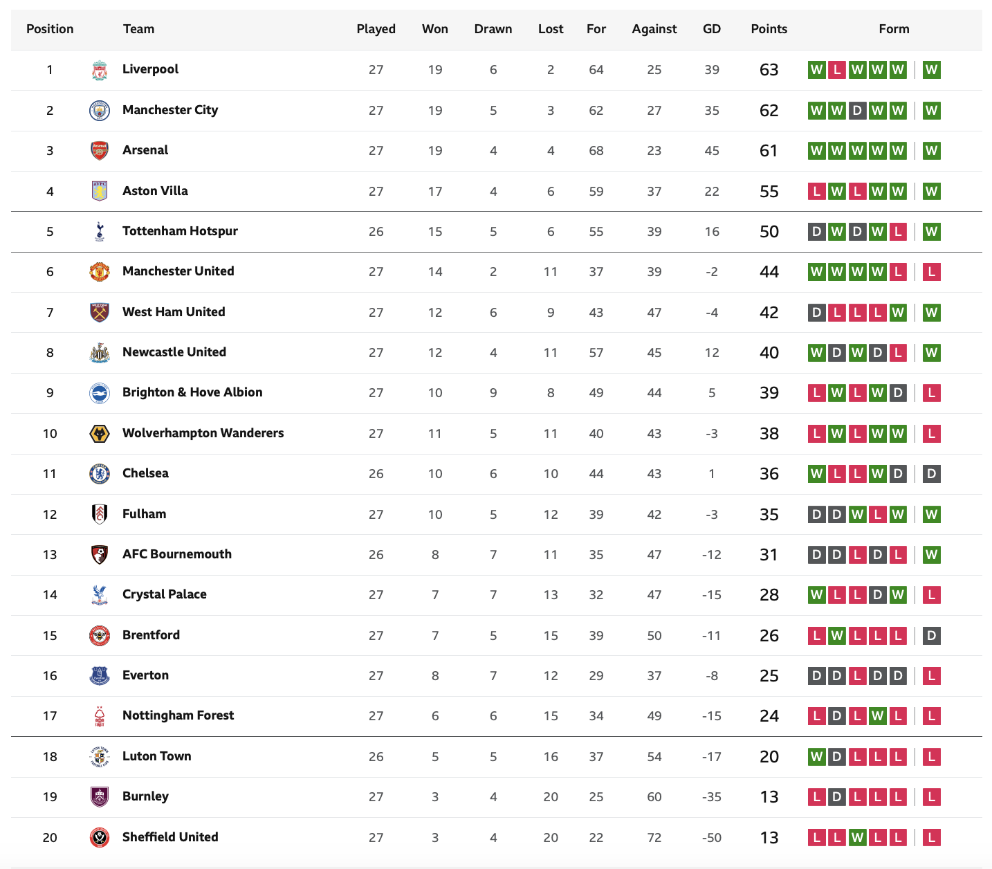The width and height of the screenshot is (992, 869).
Task: Click the Chelsea club crest
Action: pos(100,474)
